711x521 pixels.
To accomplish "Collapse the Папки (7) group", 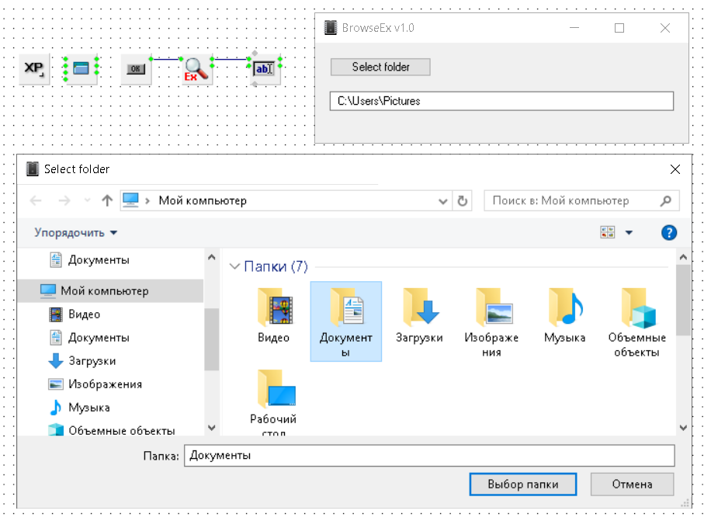I will (x=235, y=267).
